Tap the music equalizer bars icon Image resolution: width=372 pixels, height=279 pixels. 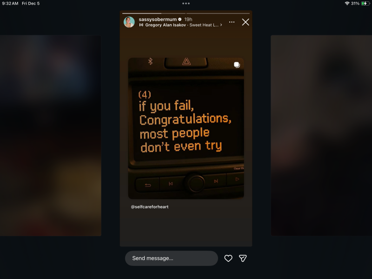pyautogui.click(x=141, y=25)
